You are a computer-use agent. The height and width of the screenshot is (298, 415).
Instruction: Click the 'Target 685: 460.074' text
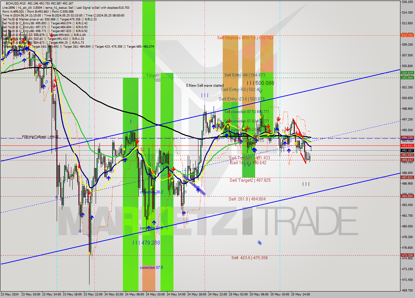pyautogui.click(x=140, y=47)
